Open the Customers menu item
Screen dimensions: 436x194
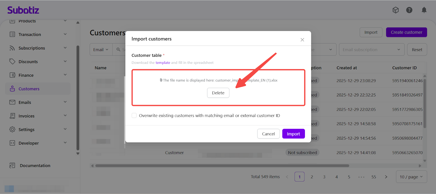pos(29,89)
